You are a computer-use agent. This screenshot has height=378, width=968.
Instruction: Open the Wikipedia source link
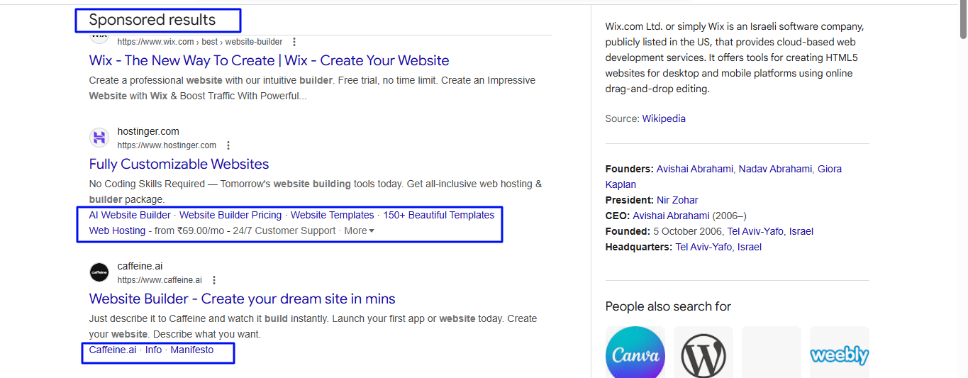[664, 118]
